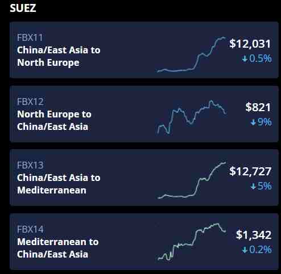Click the FBX14 down-arrow change icon
The image size is (281, 274).
click(x=245, y=250)
